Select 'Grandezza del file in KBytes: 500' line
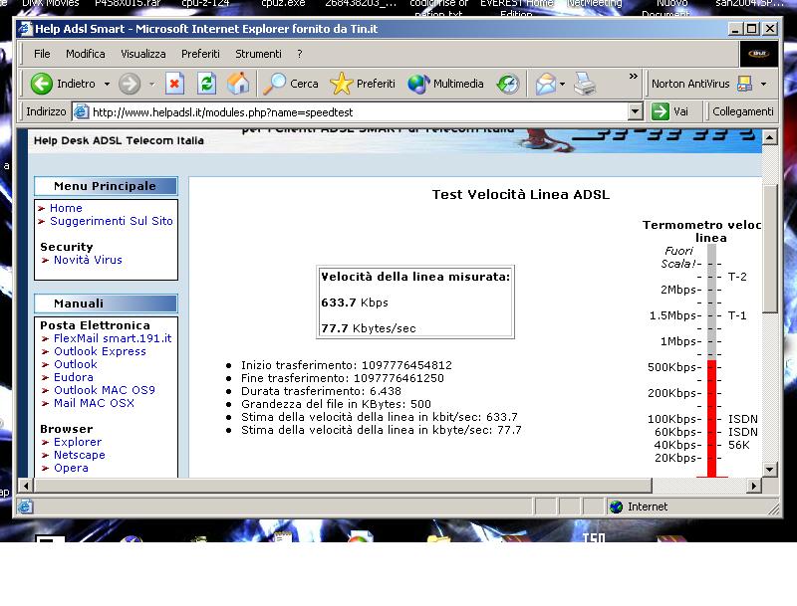 tap(336, 404)
